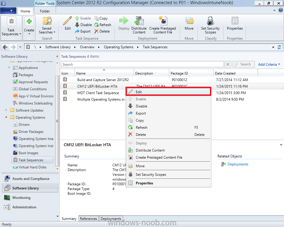Select Build and Capture Server 2012R2 row
This screenshot has height=227, width=284.
[x=172, y=80]
